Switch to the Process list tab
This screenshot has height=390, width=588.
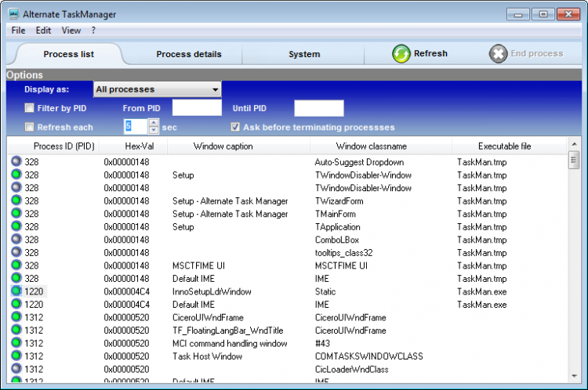[x=69, y=54]
